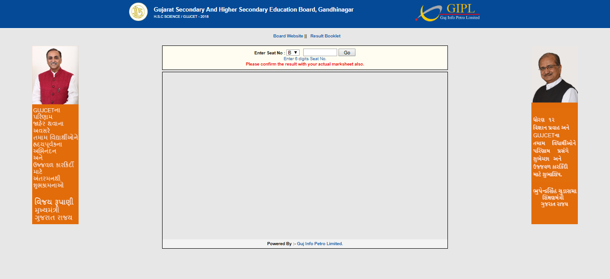Click the orange Gujarati text in right banner
This screenshot has width=610, height=279.
click(x=554, y=163)
